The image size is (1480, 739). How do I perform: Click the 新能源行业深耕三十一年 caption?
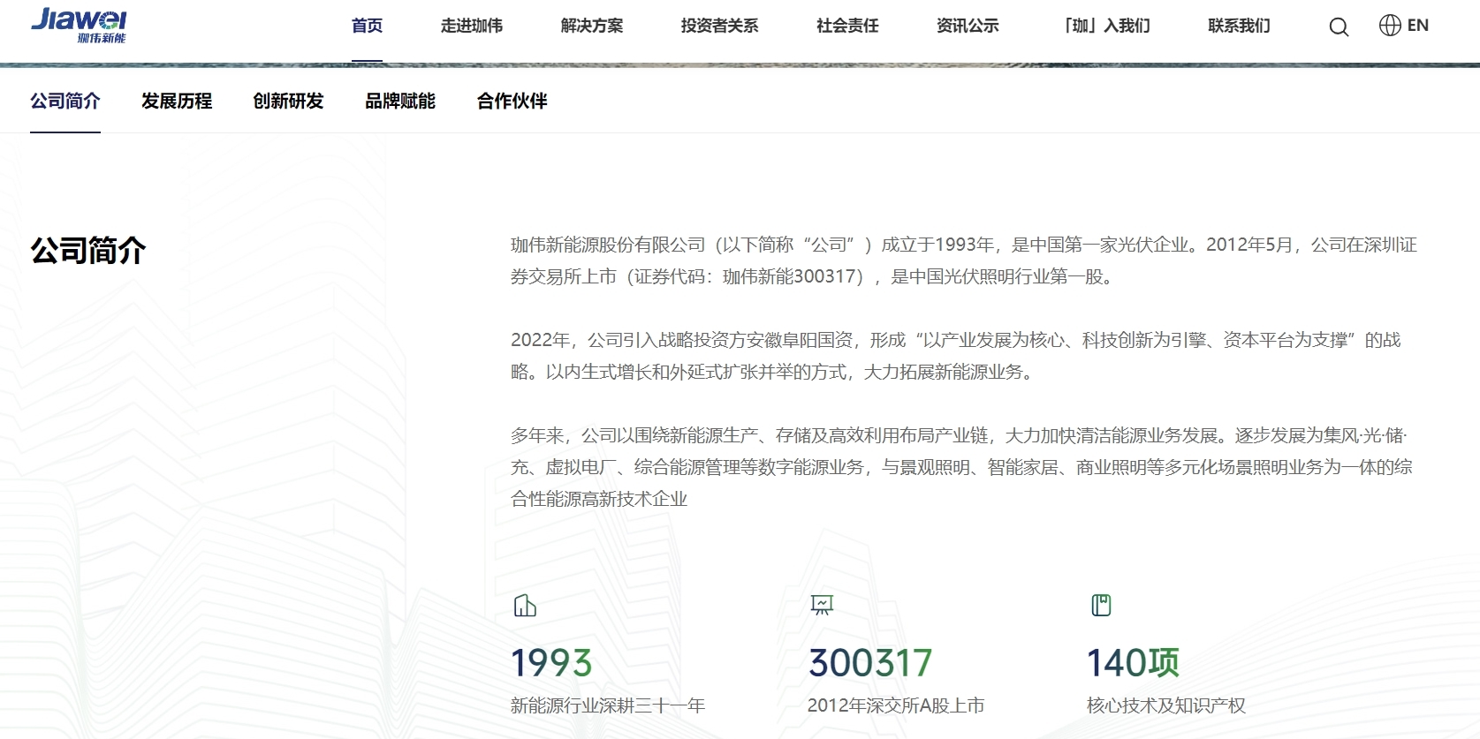pyautogui.click(x=608, y=705)
